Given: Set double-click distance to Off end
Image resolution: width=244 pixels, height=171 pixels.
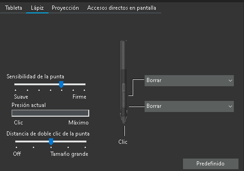Looking at the screenshot, I should pyautogui.click(x=16, y=142).
